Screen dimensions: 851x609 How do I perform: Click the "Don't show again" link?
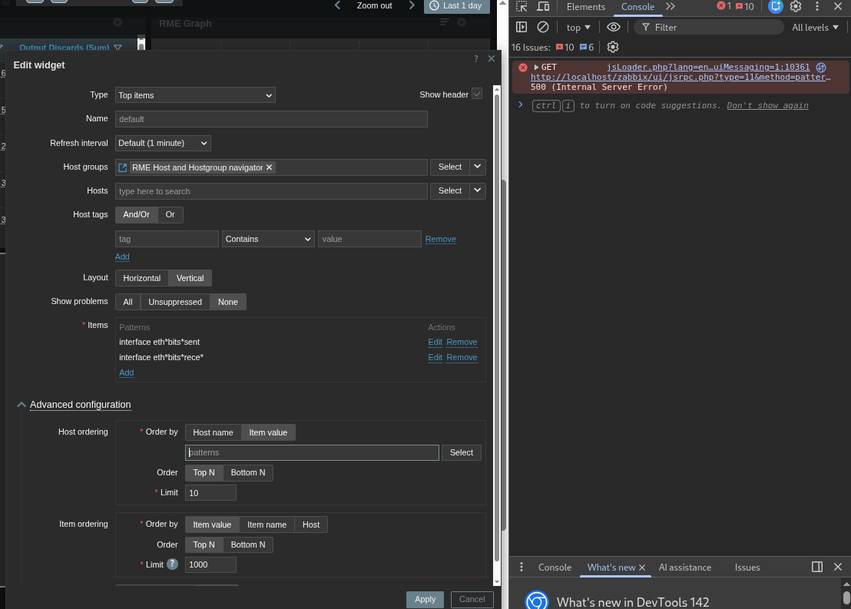(767, 106)
